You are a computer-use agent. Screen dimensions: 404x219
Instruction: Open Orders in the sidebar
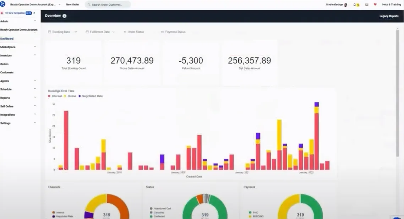[x=4, y=64]
